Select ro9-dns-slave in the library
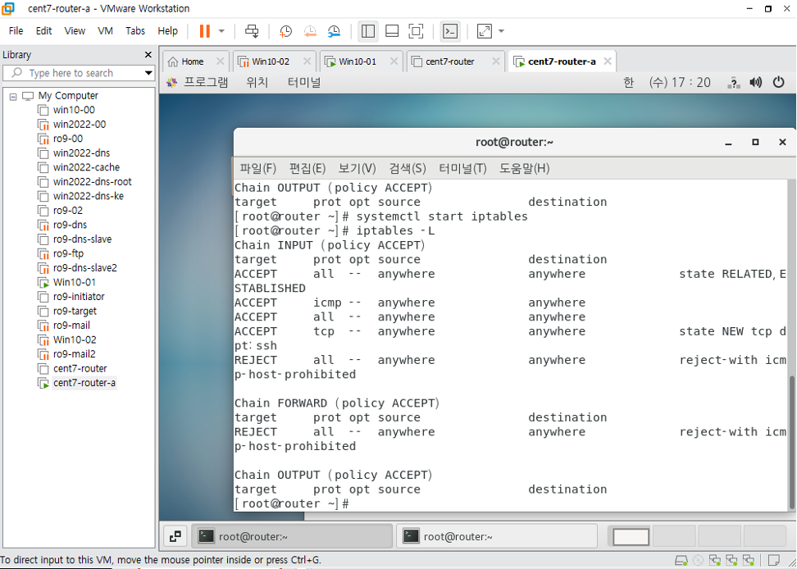Viewport: 797px width, 569px height. coord(82,239)
